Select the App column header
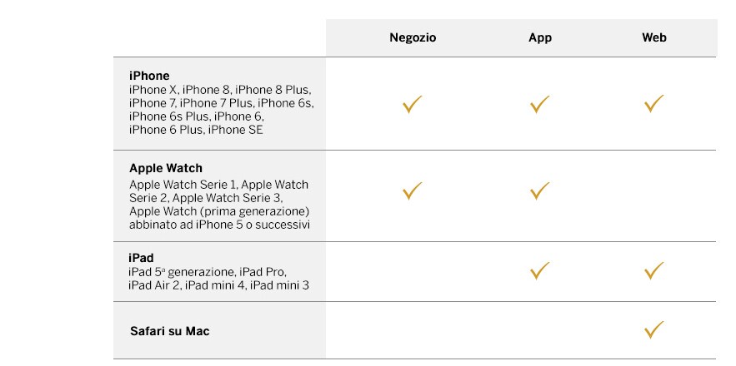The height and width of the screenshot is (366, 736). pyautogui.click(x=540, y=37)
